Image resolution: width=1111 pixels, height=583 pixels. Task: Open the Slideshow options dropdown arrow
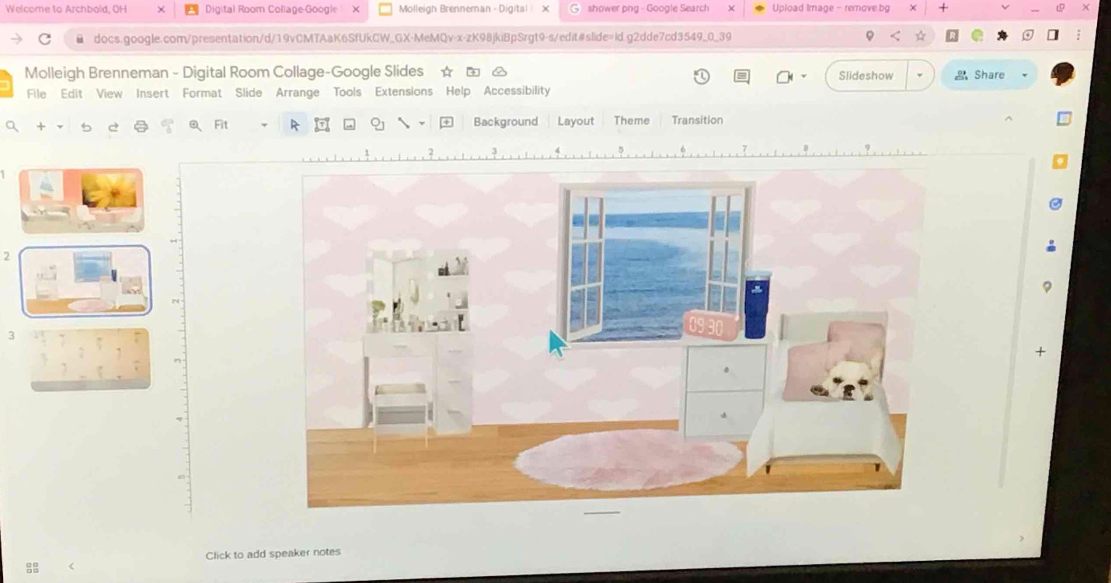(x=919, y=75)
